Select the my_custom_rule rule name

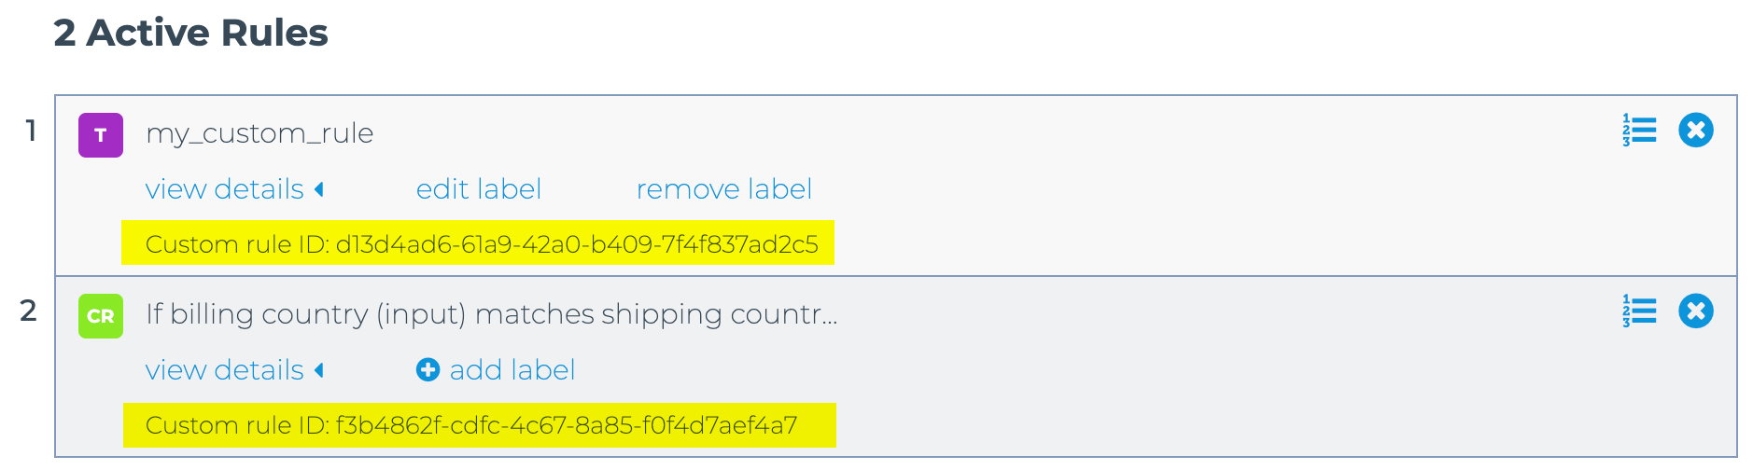[x=259, y=133]
